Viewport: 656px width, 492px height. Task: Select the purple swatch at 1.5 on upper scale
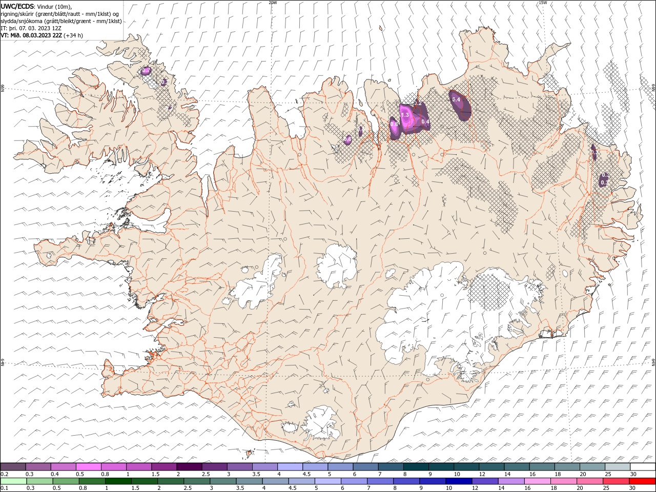pos(164,467)
